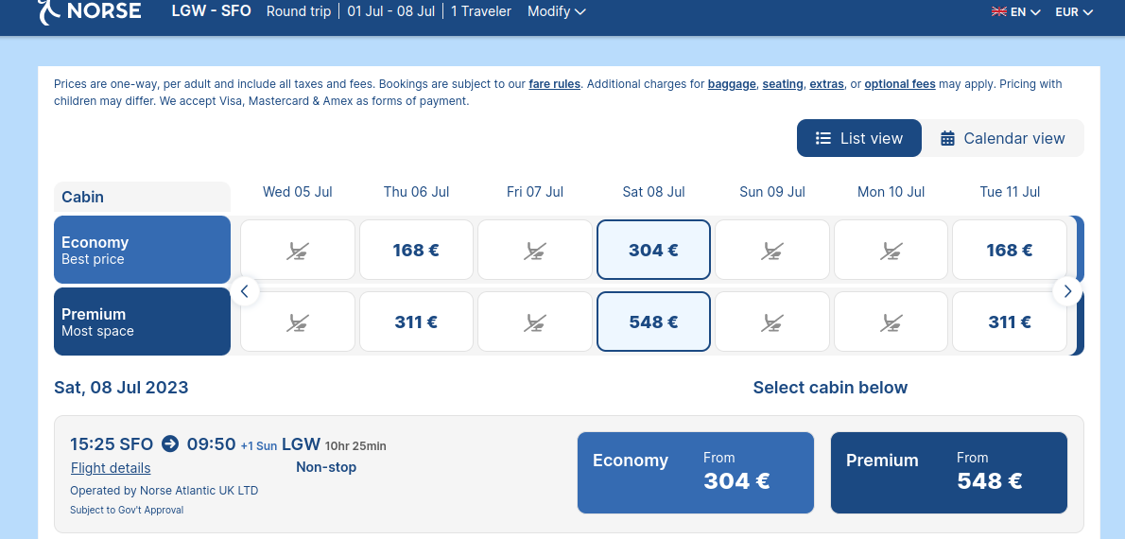Click unavailable Premium seat icon Sun 09 Jul
This screenshot has height=539, width=1125.
[772, 322]
